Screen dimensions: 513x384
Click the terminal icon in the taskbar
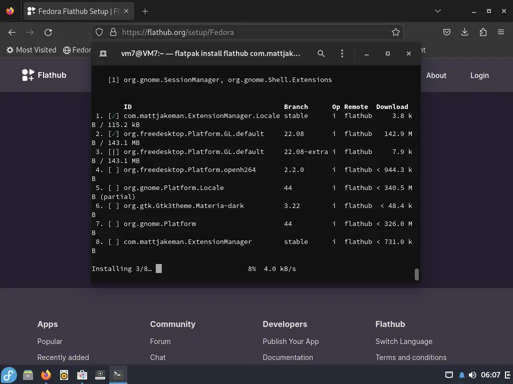tap(118, 374)
